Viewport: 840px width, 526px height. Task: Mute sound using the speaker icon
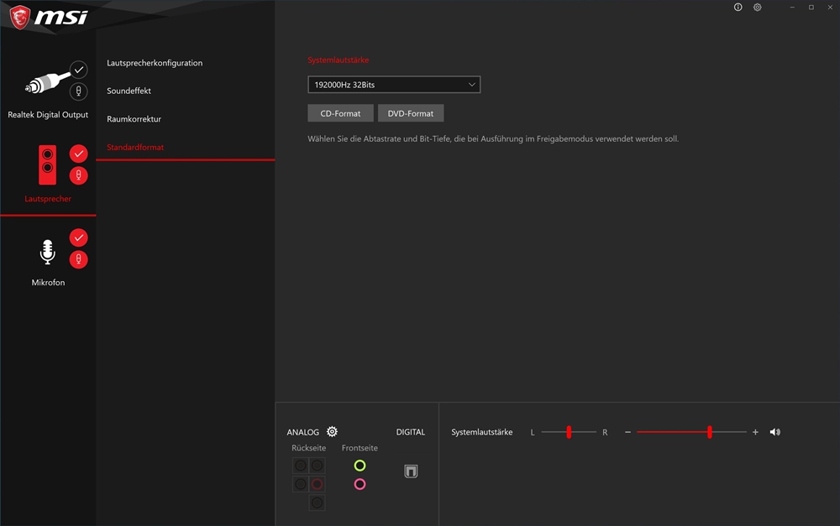(x=775, y=432)
